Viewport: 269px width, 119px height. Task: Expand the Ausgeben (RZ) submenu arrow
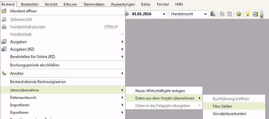[122, 49]
